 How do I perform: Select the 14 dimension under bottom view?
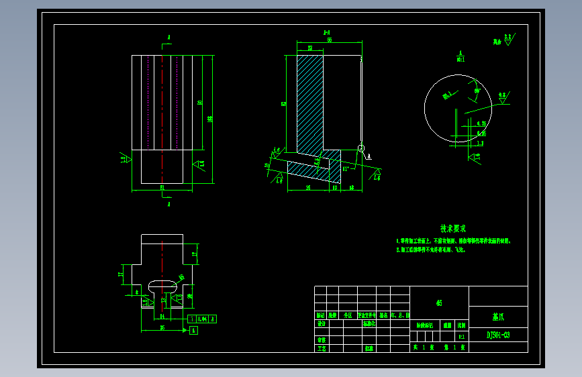point(162,317)
